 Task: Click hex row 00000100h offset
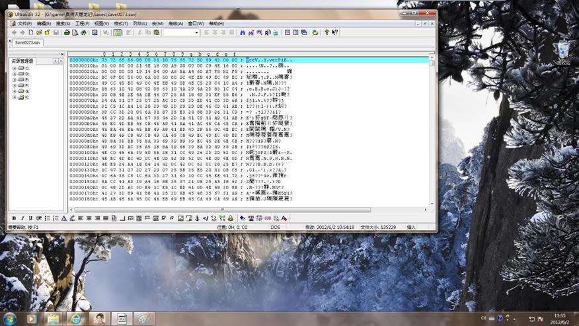pyautogui.click(x=84, y=152)
